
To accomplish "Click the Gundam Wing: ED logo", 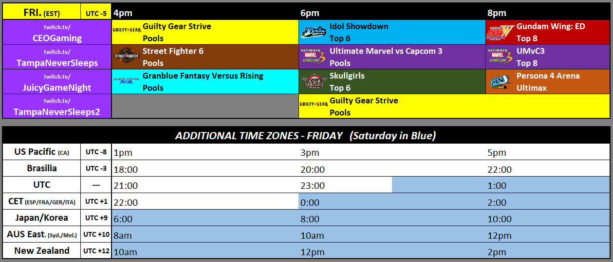I will tap(501, 32).
